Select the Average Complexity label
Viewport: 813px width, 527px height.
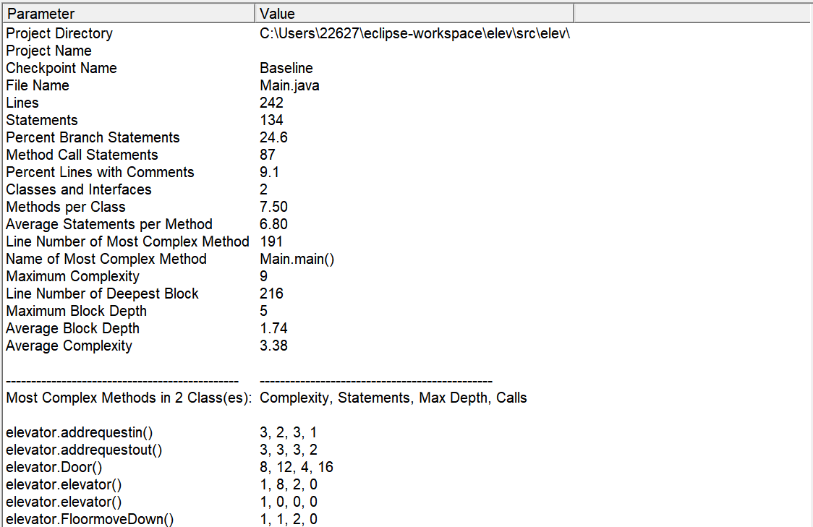click(x=69, y=346)
